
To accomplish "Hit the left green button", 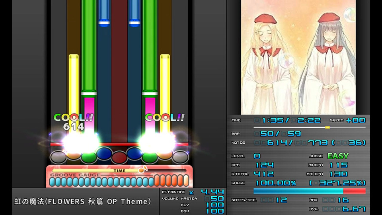I will tap(89, 157).
